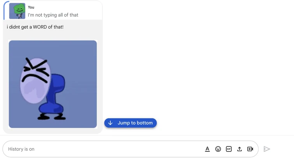
Task: Open the emoji picker
Action: point(218,149)
